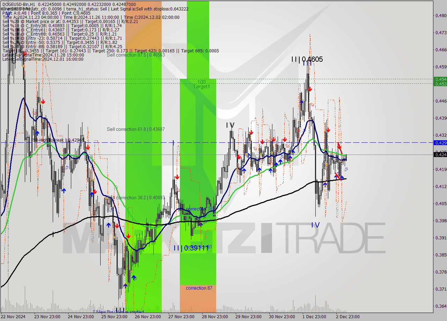This screenshot has width=447, height=321.
Task: Click the 0.466 price axis value
Action: click(441, 50)
